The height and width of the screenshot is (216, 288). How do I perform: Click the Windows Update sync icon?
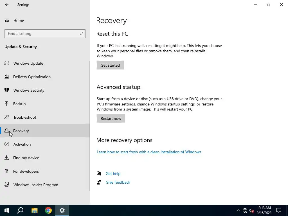7,63
